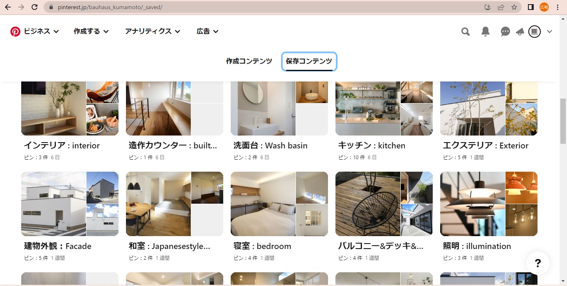This screenshot has height=286, width=567.
Task: Click the browser forward arrow
Action: pyautogui.click(x=21, y=7)
